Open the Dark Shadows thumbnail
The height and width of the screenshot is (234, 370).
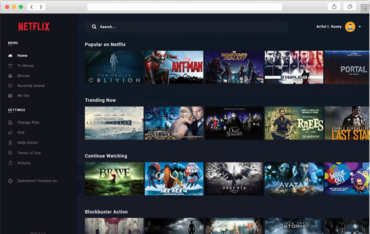pyautogui.click(x=234, y=123)
